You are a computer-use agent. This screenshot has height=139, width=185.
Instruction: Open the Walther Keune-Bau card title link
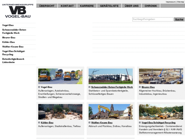coord(102,123)
